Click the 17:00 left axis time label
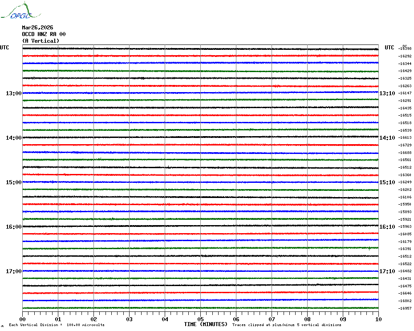The width and height of the screenshot is (414, 331). point(14,271)
